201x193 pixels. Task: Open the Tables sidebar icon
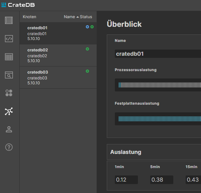[x=9, y=57]
